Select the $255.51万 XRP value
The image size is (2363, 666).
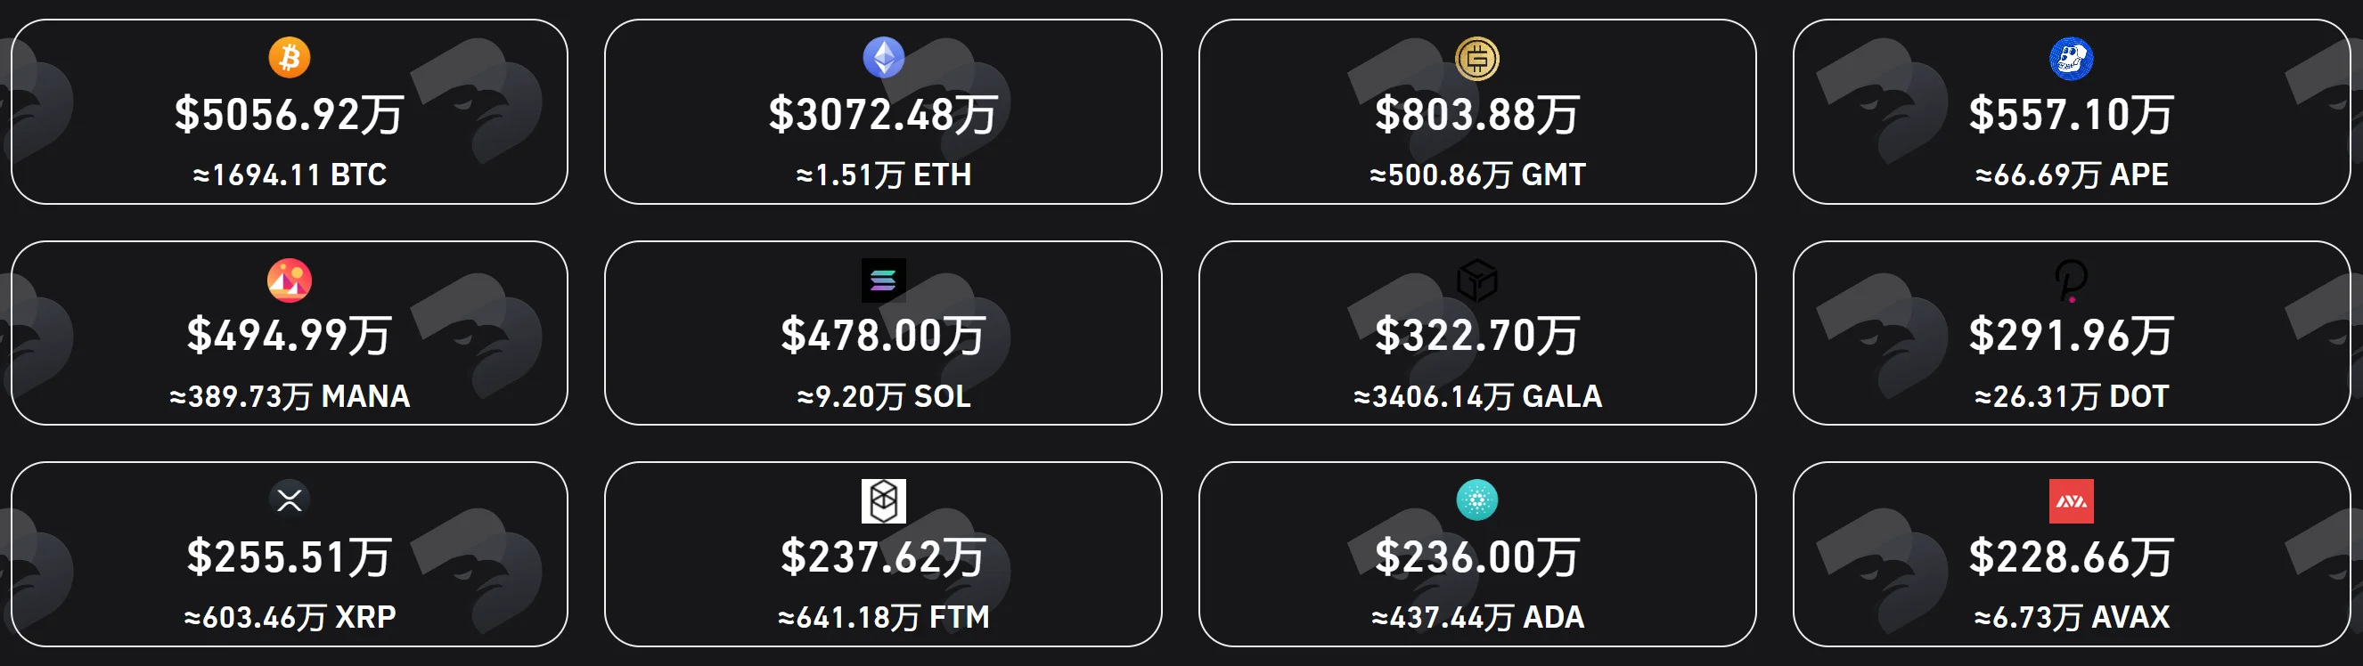pyautogui.click(x=289, y=557)
